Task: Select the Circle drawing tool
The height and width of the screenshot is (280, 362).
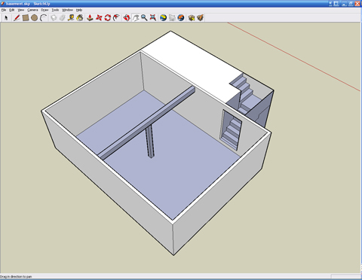Action: click(x=35, y=18)
